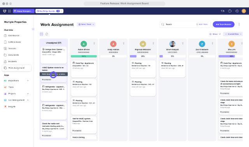Click the Add Filters button
Image resolution: width=249 pixels, height=147 pixels.
tap(202, 24)
